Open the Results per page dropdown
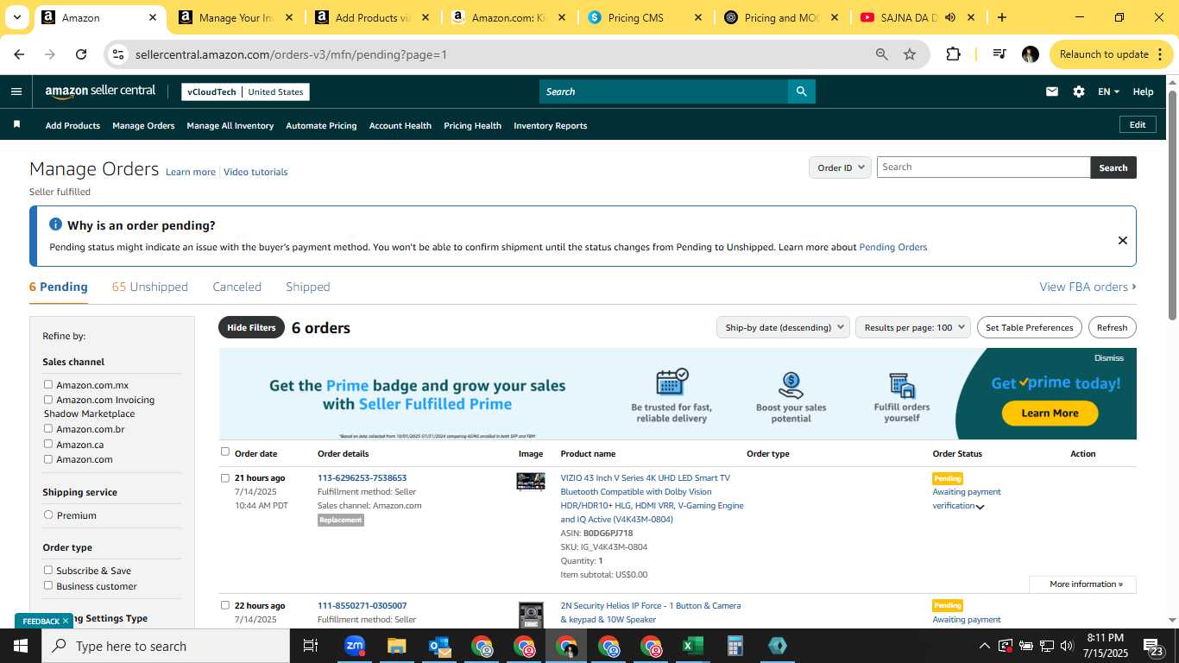The image size is (1179, 663). pos(913,327)
